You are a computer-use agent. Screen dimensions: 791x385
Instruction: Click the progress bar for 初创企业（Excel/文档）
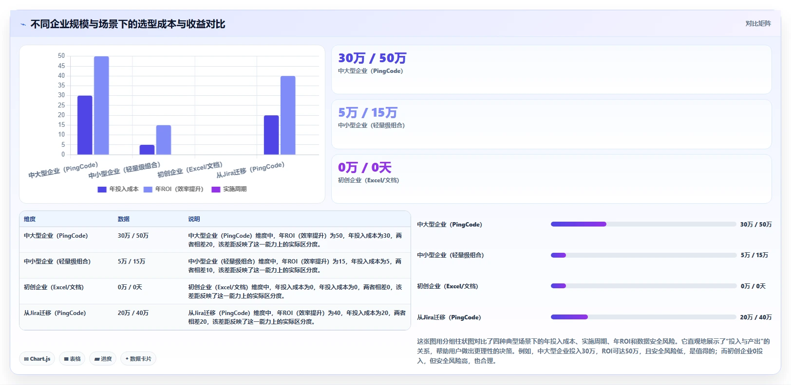[643, 286]
